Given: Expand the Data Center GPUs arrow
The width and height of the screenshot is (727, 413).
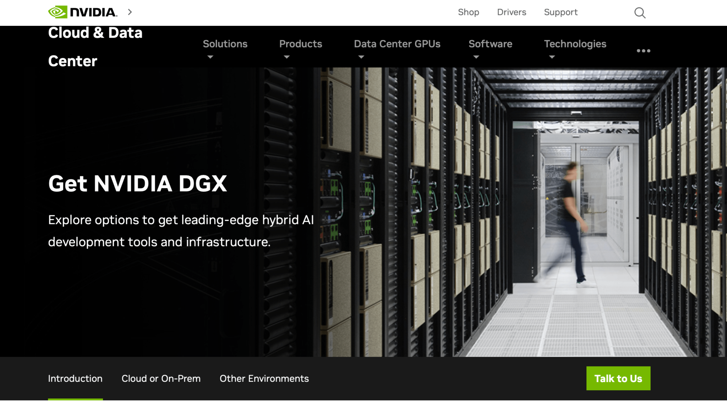Looking at the screenshot, I should pyautogui.click(x=361, y=57).
